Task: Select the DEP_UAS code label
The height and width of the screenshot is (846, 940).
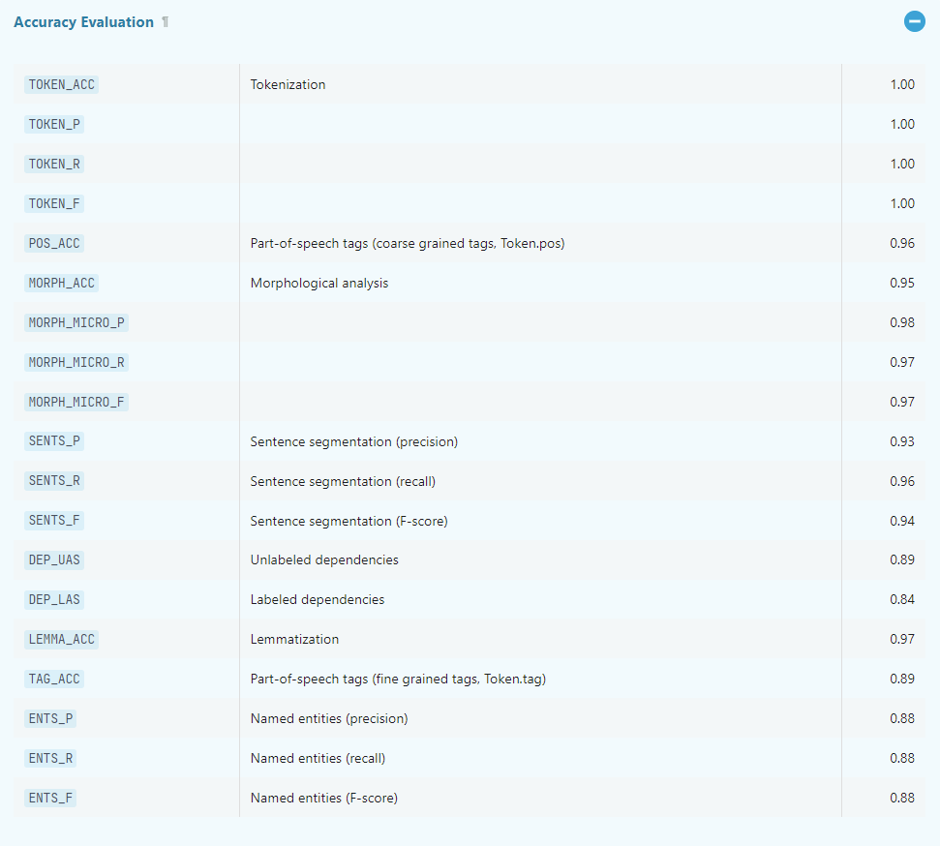Action: 54,560
